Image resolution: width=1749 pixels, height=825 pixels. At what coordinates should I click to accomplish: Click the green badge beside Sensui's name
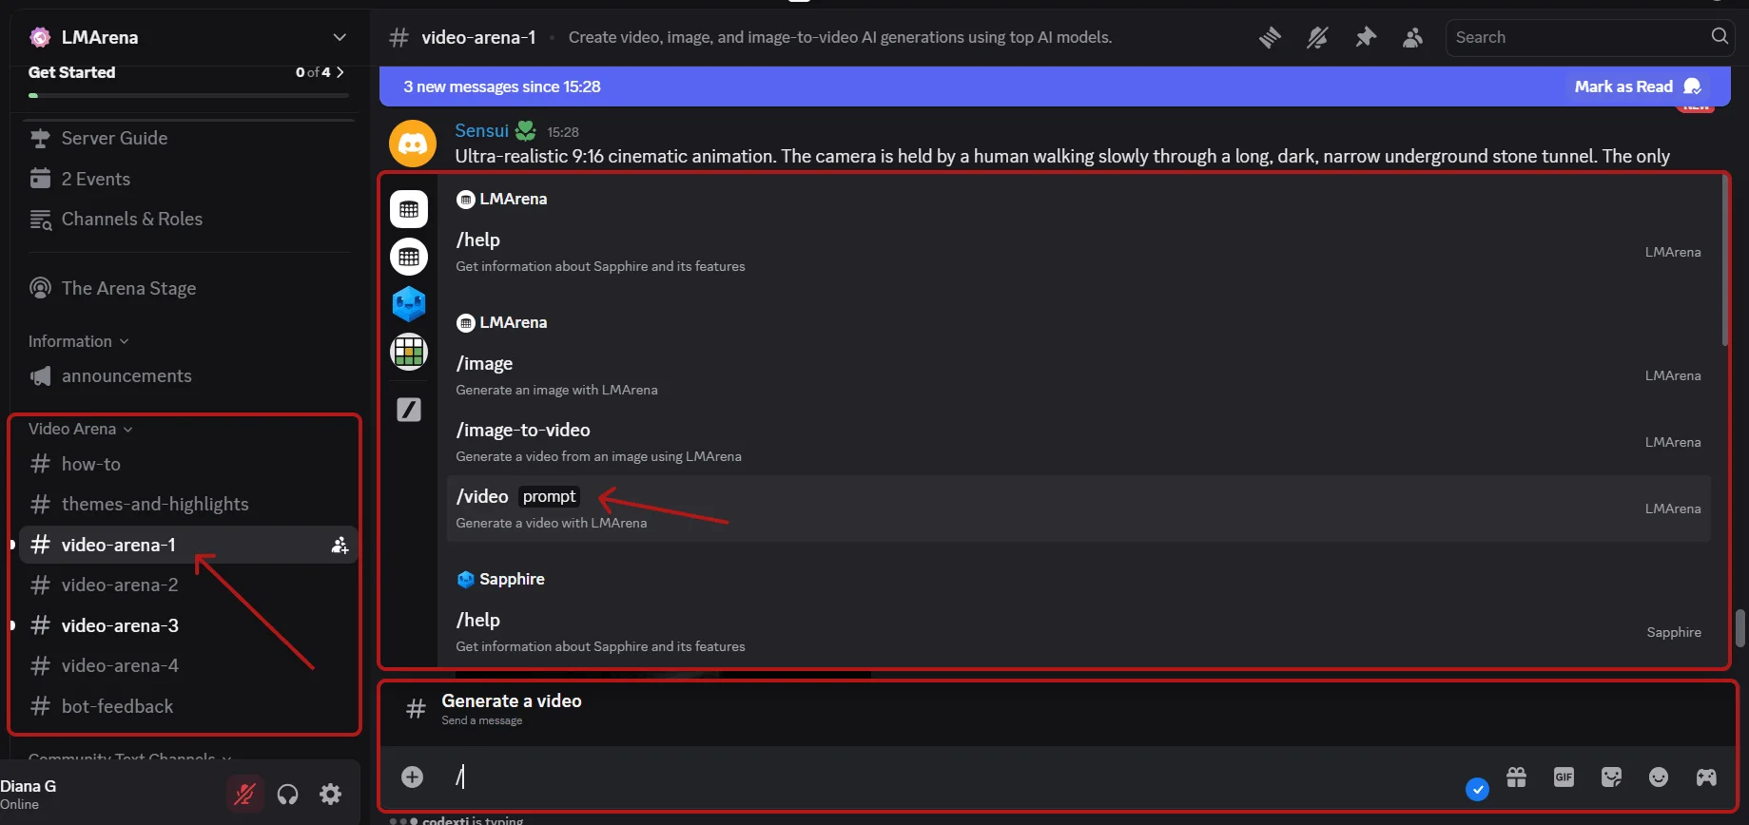(x=525, y=130)
